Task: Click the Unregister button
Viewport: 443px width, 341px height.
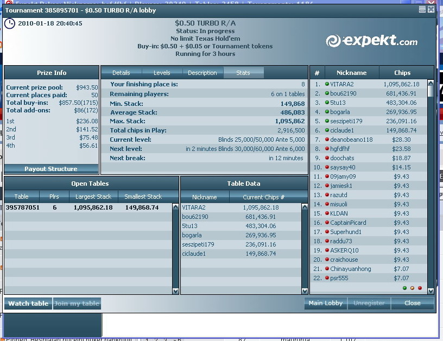Action: pyautogui.click(x=369, y=304)
